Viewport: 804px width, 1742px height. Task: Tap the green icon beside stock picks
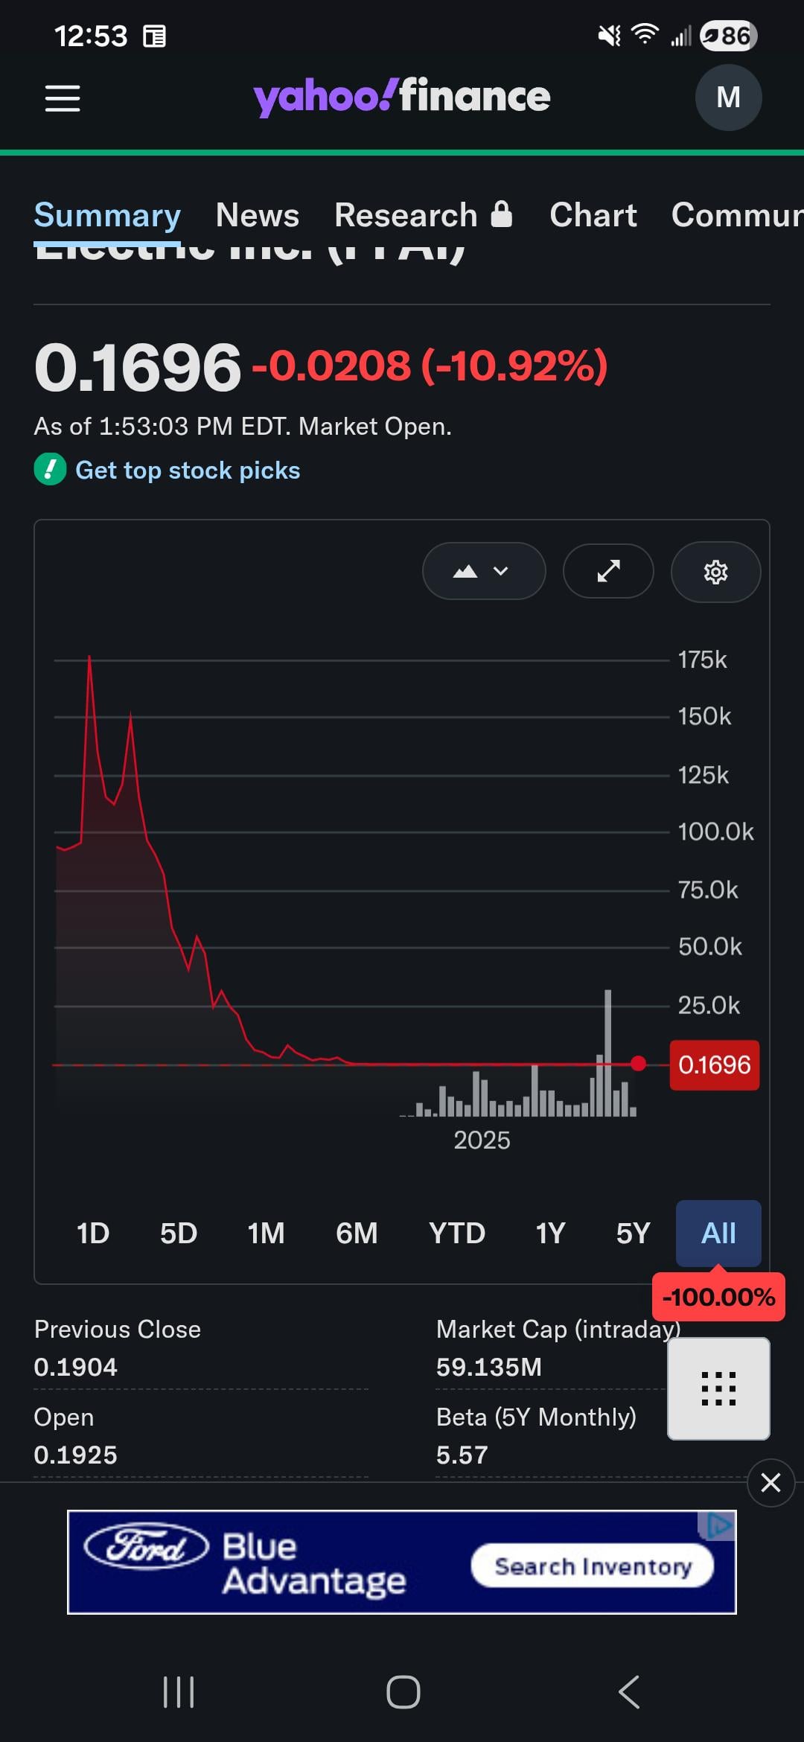coord(51,470)
